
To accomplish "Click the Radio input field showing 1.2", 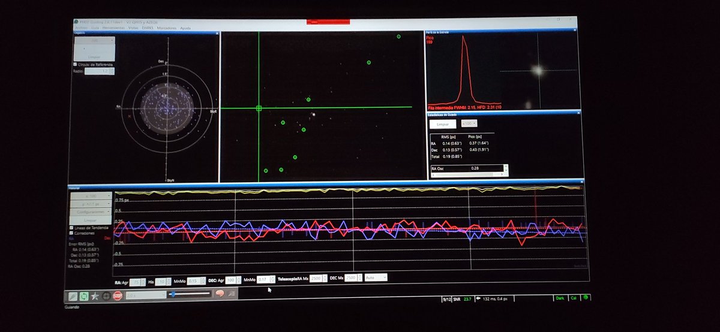I will click(x=99, y=71).
